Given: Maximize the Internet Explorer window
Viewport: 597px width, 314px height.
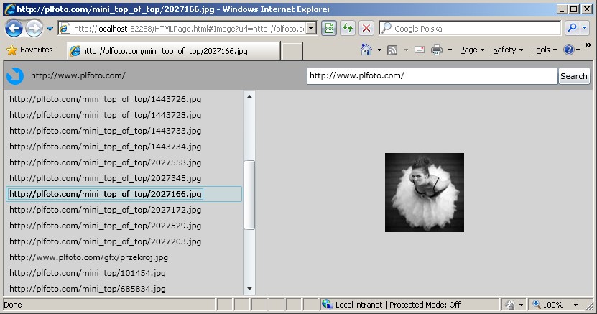Looking at the screenshot, I should 574,9.
